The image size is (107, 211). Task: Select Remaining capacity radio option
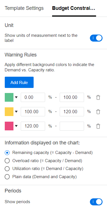[x=7, y=153]
